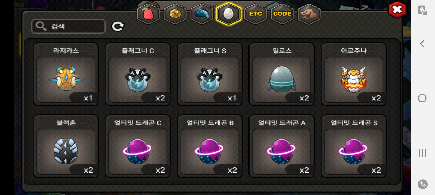The height and width of the screenshot is (195, 435).
Task: Select the 얼티밋 드래곤 S egg
Action: (354, 146)
